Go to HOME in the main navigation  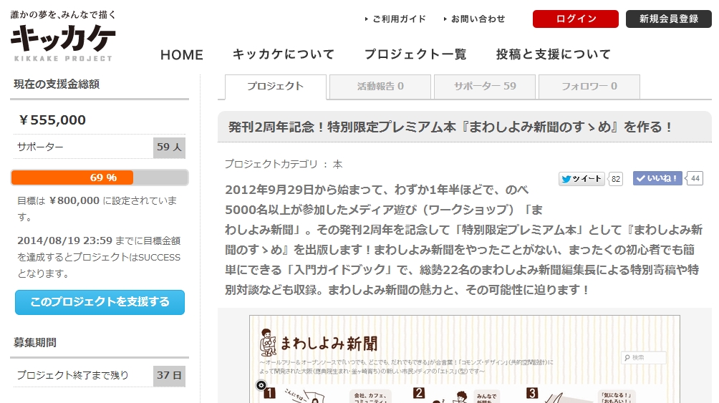point(181,54)
